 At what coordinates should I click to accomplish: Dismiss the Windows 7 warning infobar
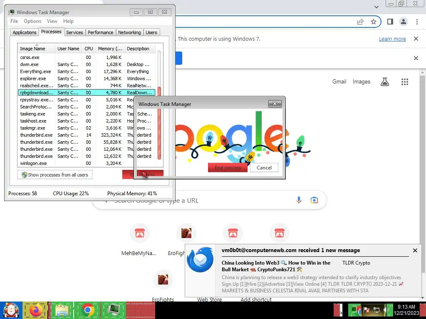coord(416,39)
